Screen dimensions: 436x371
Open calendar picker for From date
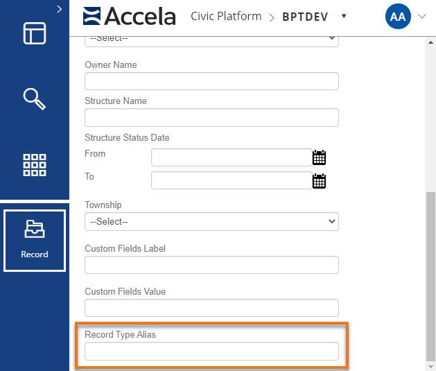pyautogui.click(x=319, y=157)
